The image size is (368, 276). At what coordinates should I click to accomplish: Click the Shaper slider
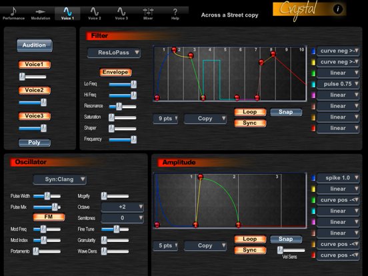123,129
